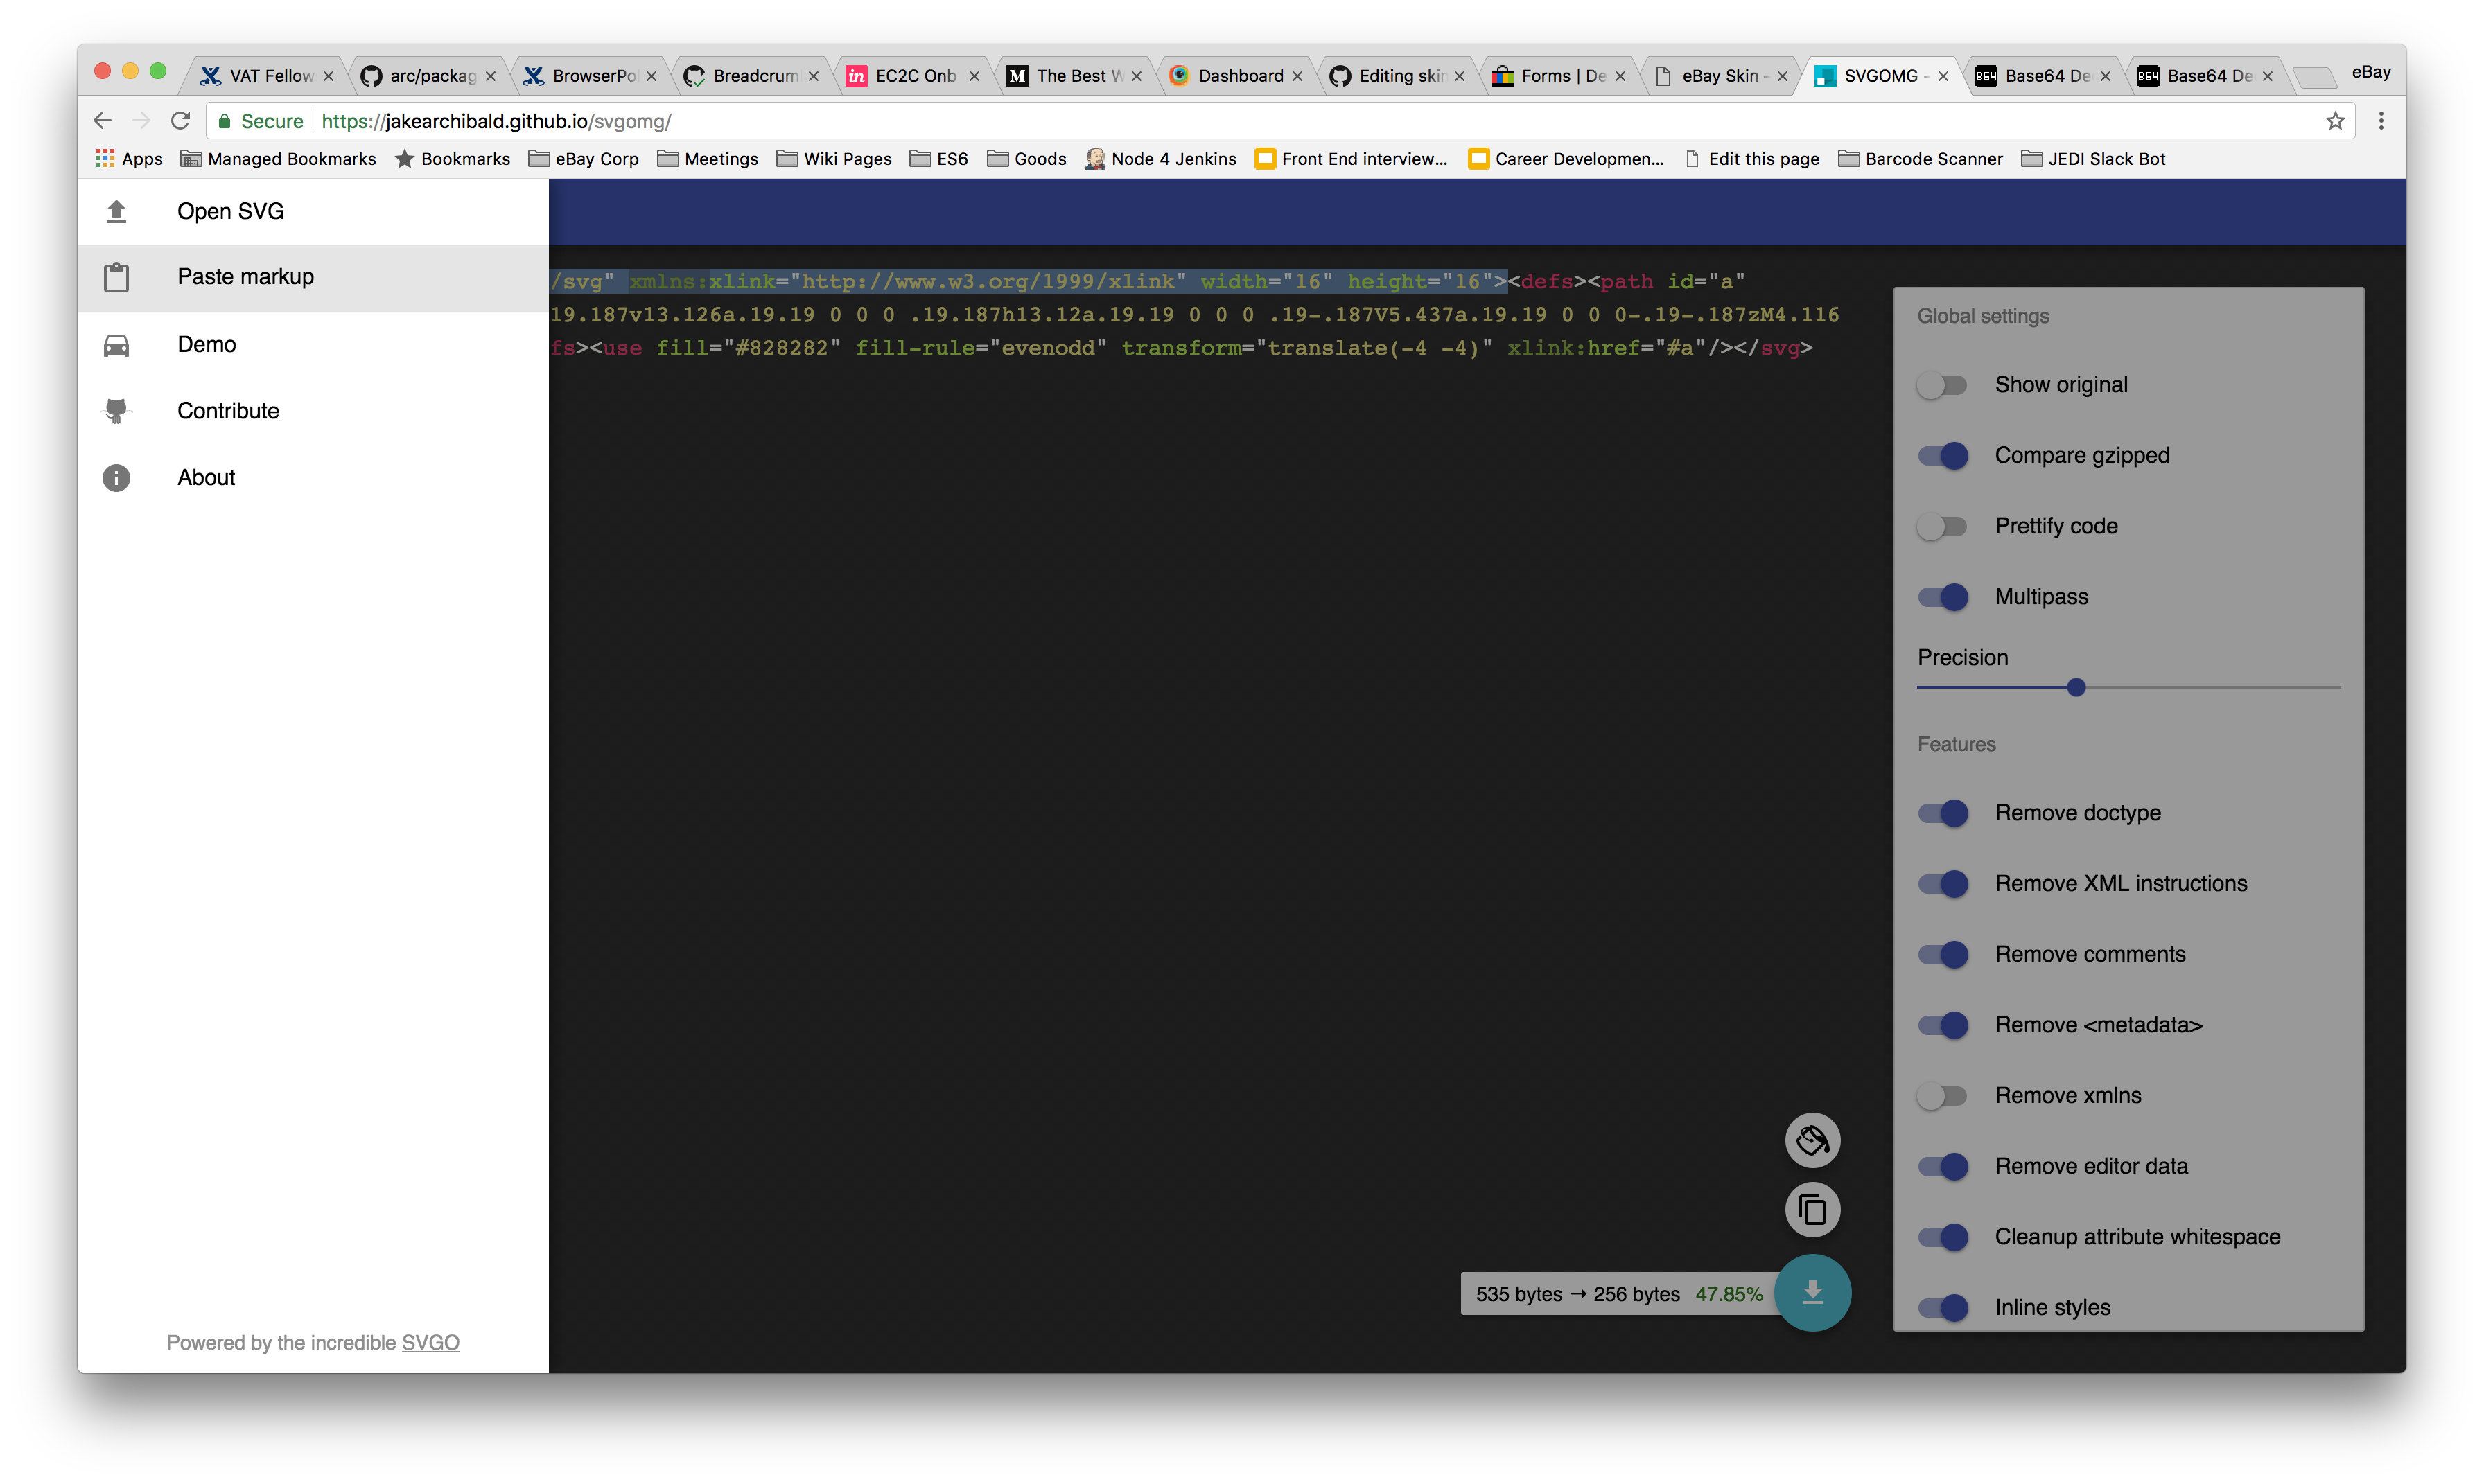Enable the Show original toggle
This screenshot has height=1484, width=2484.
pos(1942,384)
